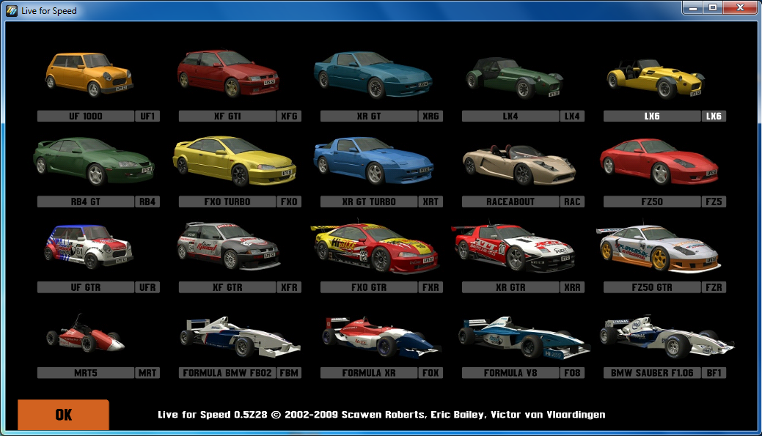Image resolution: width=762 pixels, height=436 pixels.
Task: Click the FBM short code tag
Action: [289, 373]
